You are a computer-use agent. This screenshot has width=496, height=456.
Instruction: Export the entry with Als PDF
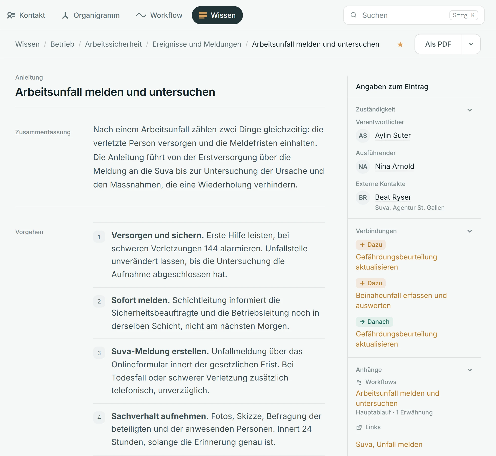(438, 44)
